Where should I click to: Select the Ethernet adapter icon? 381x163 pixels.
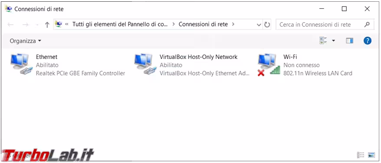click(21, 65)
